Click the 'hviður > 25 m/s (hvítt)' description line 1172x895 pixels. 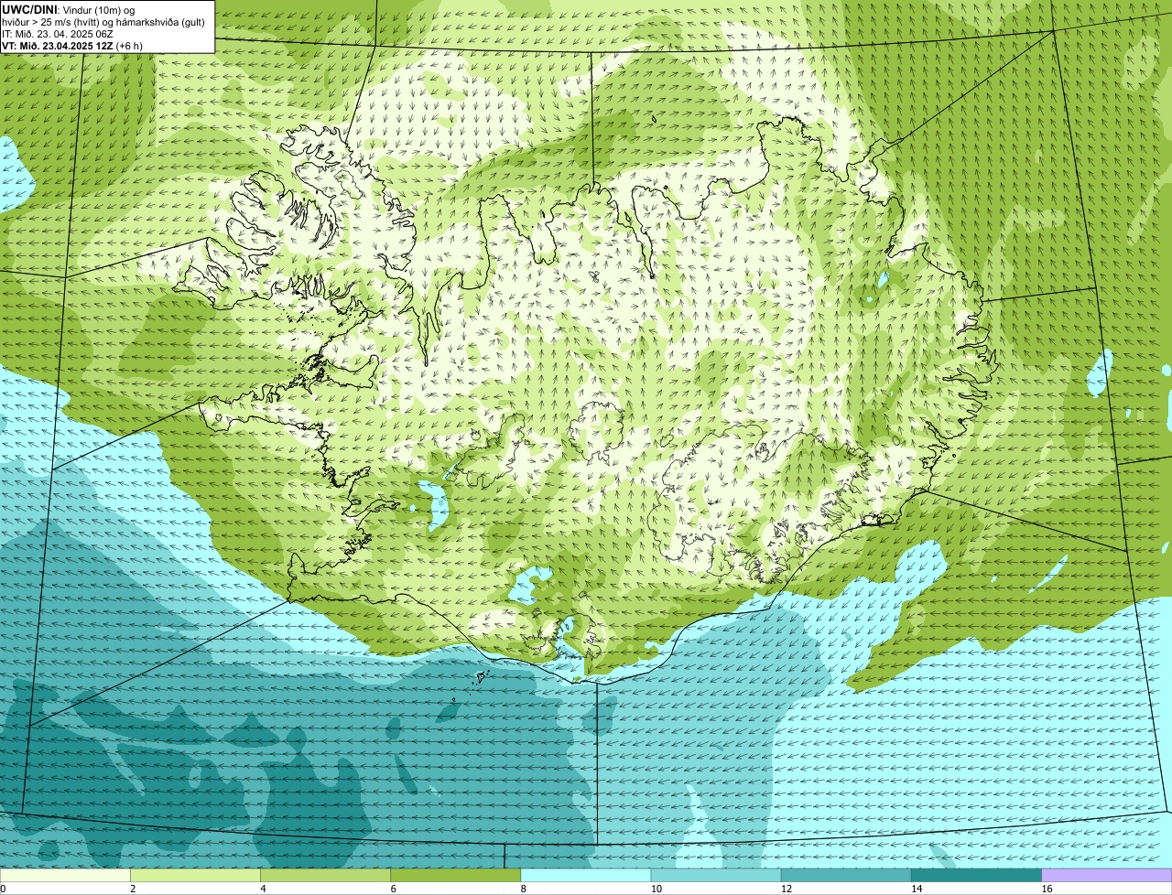pos(103,22)
